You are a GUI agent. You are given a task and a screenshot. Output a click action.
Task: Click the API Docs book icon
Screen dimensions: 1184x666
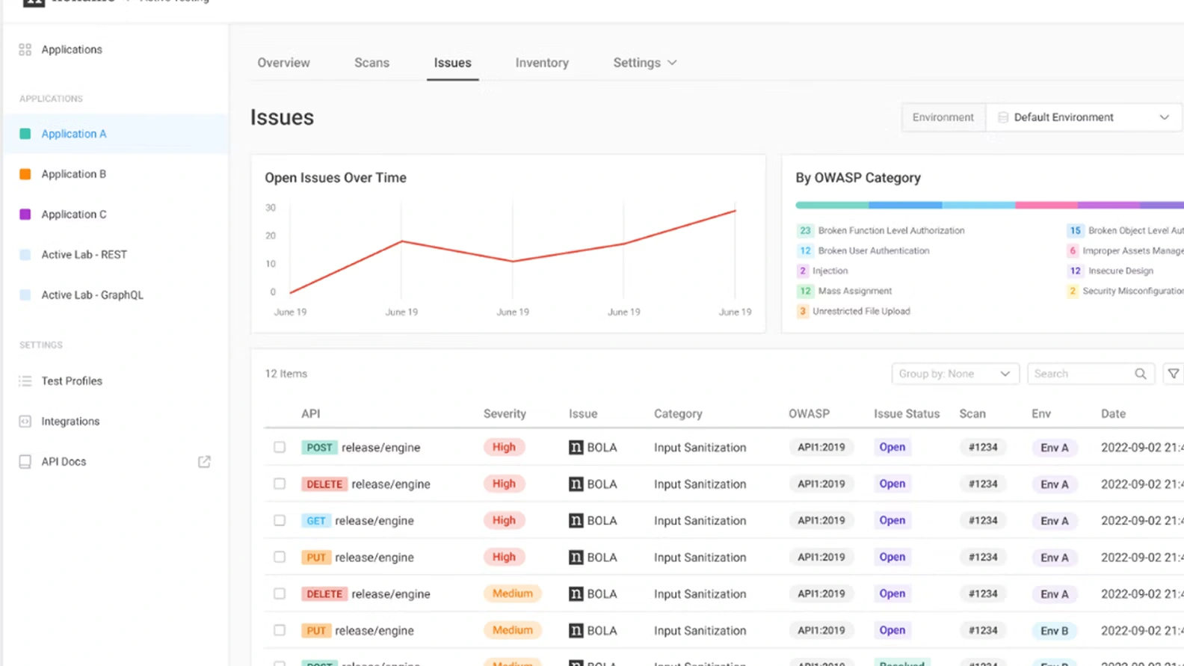pyautogui.click(x=25, y=462)
